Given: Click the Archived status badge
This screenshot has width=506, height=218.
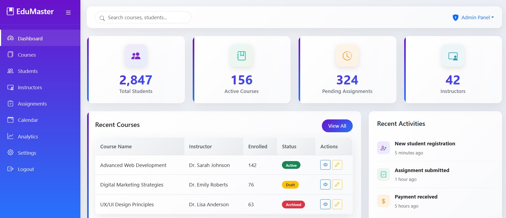Looking at the screenshot, I should [x=293, y=205].
